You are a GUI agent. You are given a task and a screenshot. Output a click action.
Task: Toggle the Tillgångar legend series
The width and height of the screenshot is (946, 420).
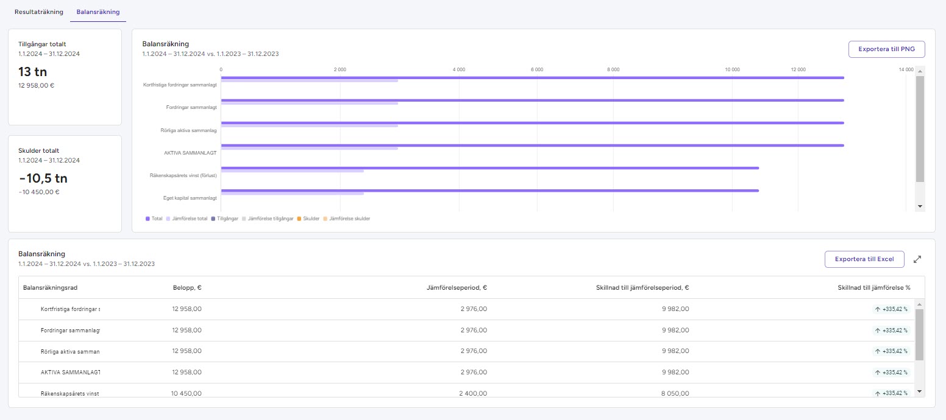coord(225,219)
